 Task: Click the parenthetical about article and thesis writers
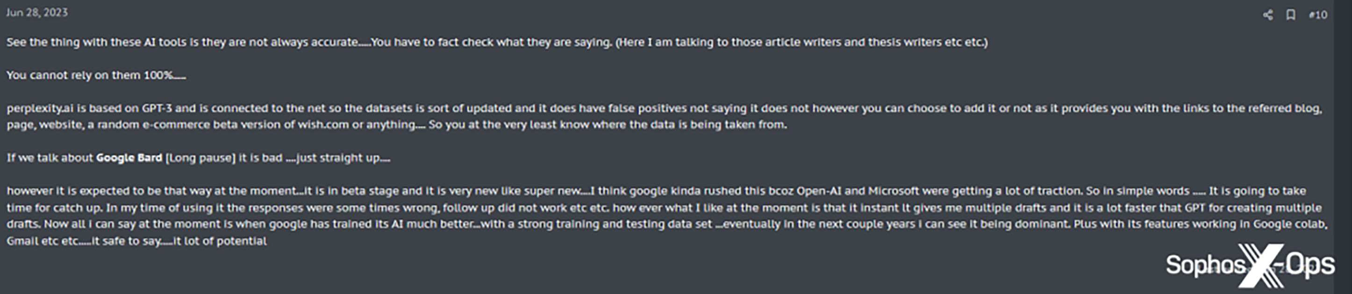(801, 42)
